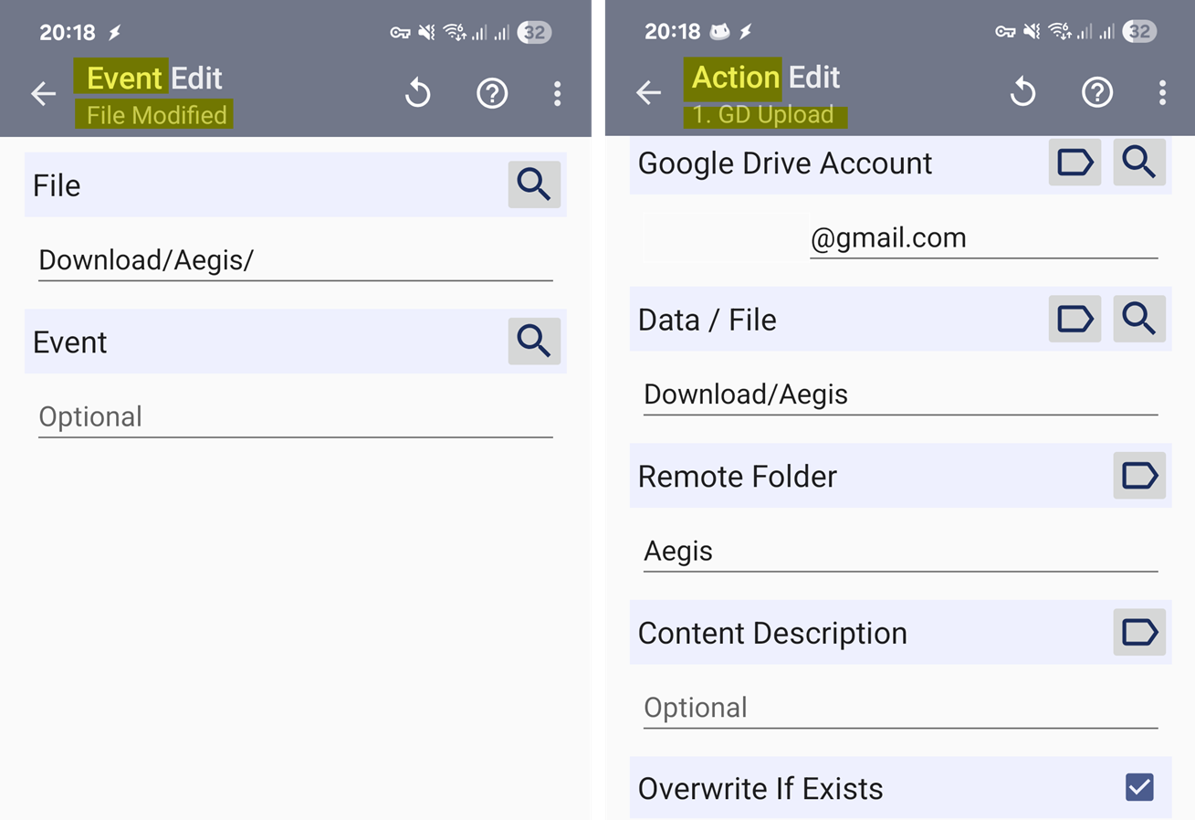Tap the Remote Folder Aegis text field

[900, 552]
